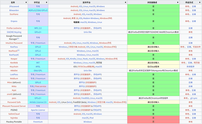Open the Yojimbo link

14,118
